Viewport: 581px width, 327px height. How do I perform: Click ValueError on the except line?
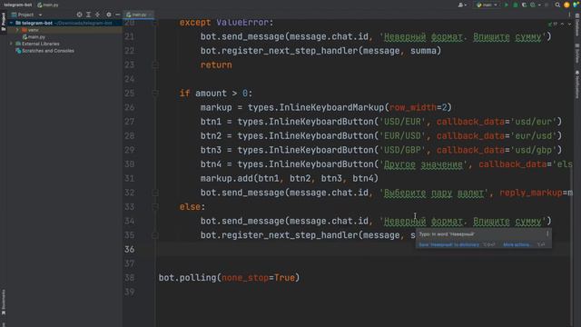[242, 22]
